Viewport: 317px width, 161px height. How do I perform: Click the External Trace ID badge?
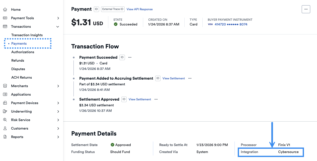click(113, 9)
